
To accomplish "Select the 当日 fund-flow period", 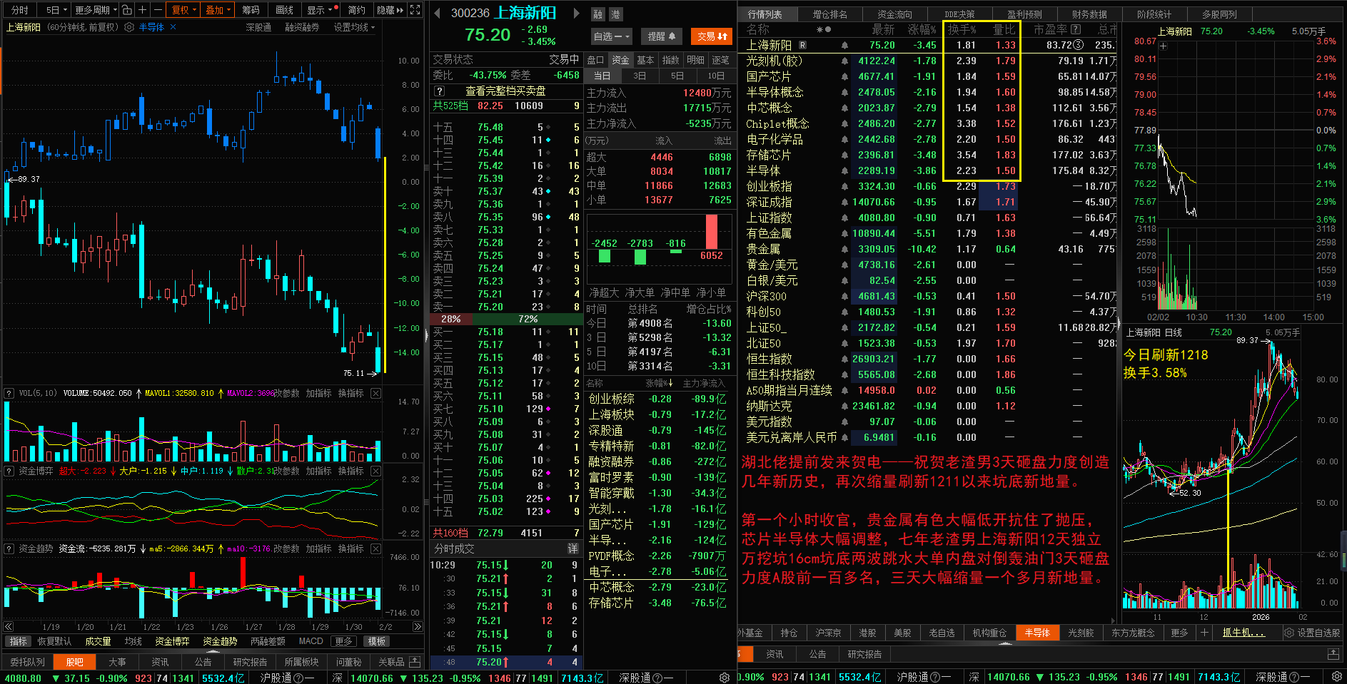I will (602, 76).
